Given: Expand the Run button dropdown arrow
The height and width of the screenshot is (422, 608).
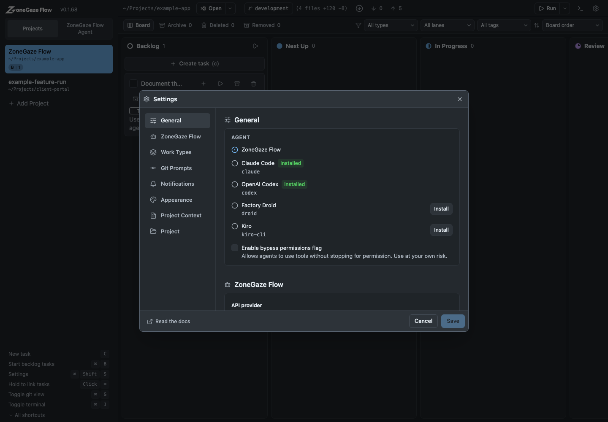Looking at the screenshot, I should click(x=565, y=8).
